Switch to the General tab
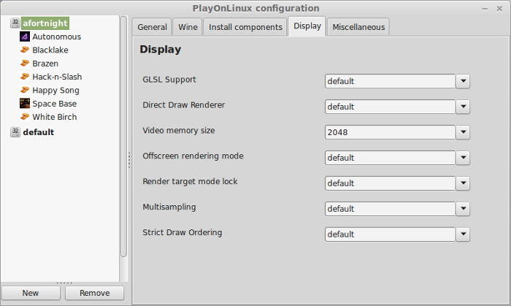Screen dimensions: 511x306 coord(152,27)
